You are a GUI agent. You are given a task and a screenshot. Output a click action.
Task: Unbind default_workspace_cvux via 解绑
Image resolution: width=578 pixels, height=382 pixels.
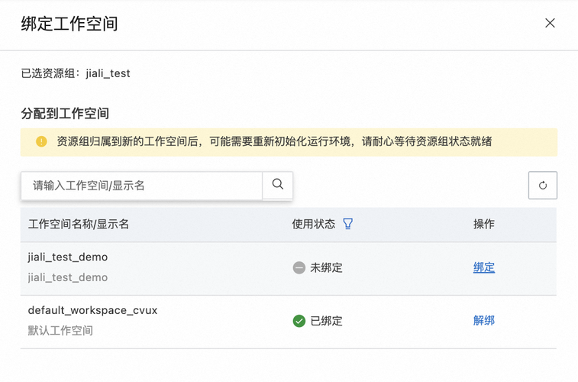[x=484, y=321]
